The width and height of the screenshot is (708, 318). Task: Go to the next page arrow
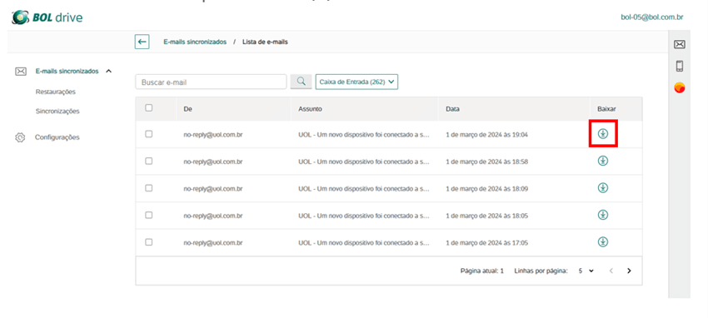(629, 271)
